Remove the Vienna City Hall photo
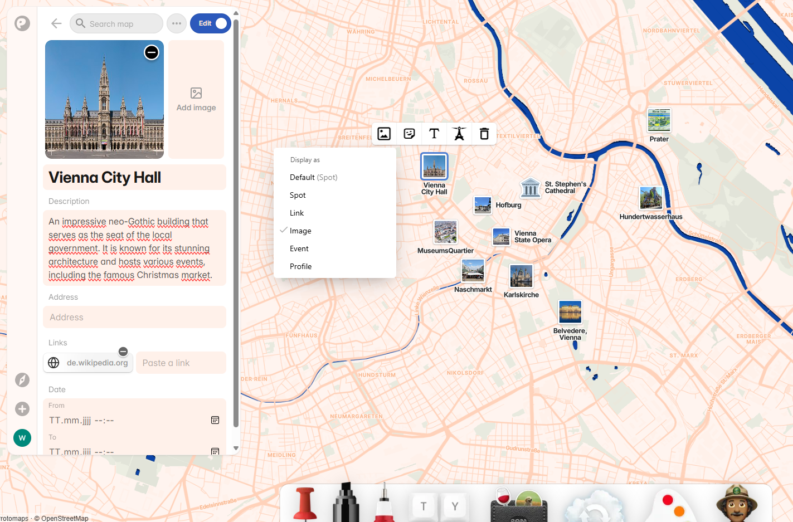The width and height of the screenshot is (793, 522). 152,52
